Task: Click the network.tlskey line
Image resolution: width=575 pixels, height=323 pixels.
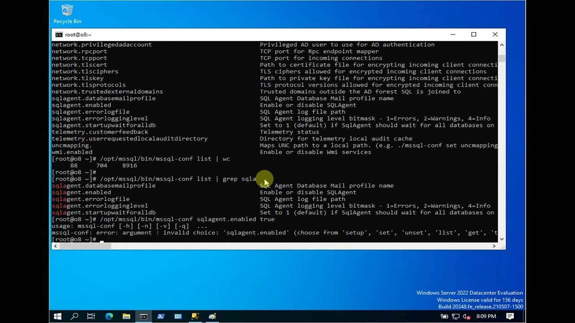Action: click(274, 79)
